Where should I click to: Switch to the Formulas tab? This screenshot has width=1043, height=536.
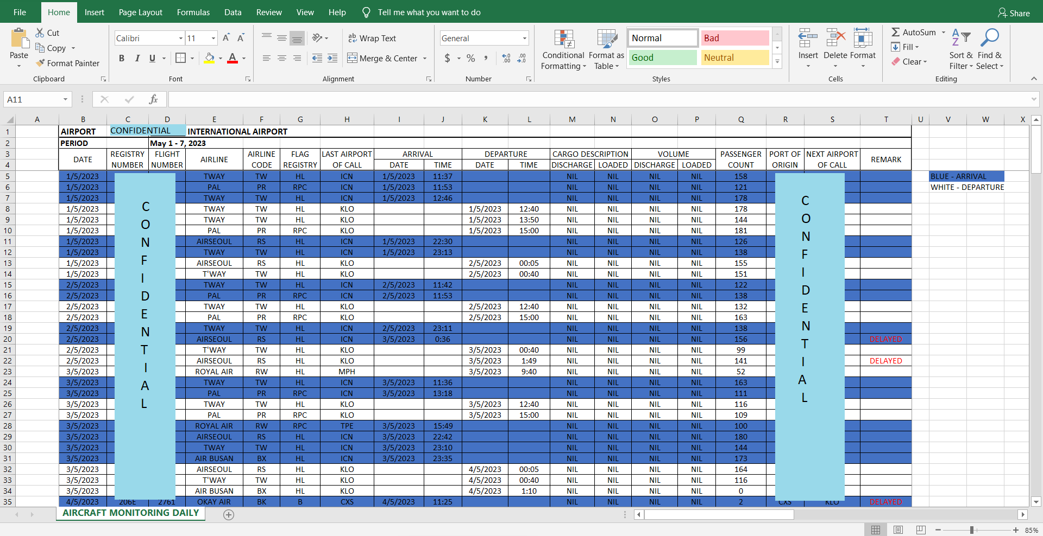pyautogui.click(x=193, y=12)
